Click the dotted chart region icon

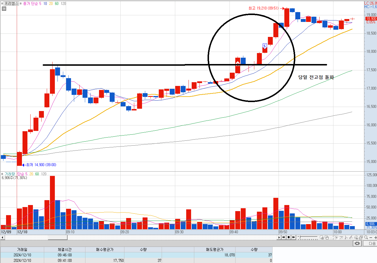(332, 237)
